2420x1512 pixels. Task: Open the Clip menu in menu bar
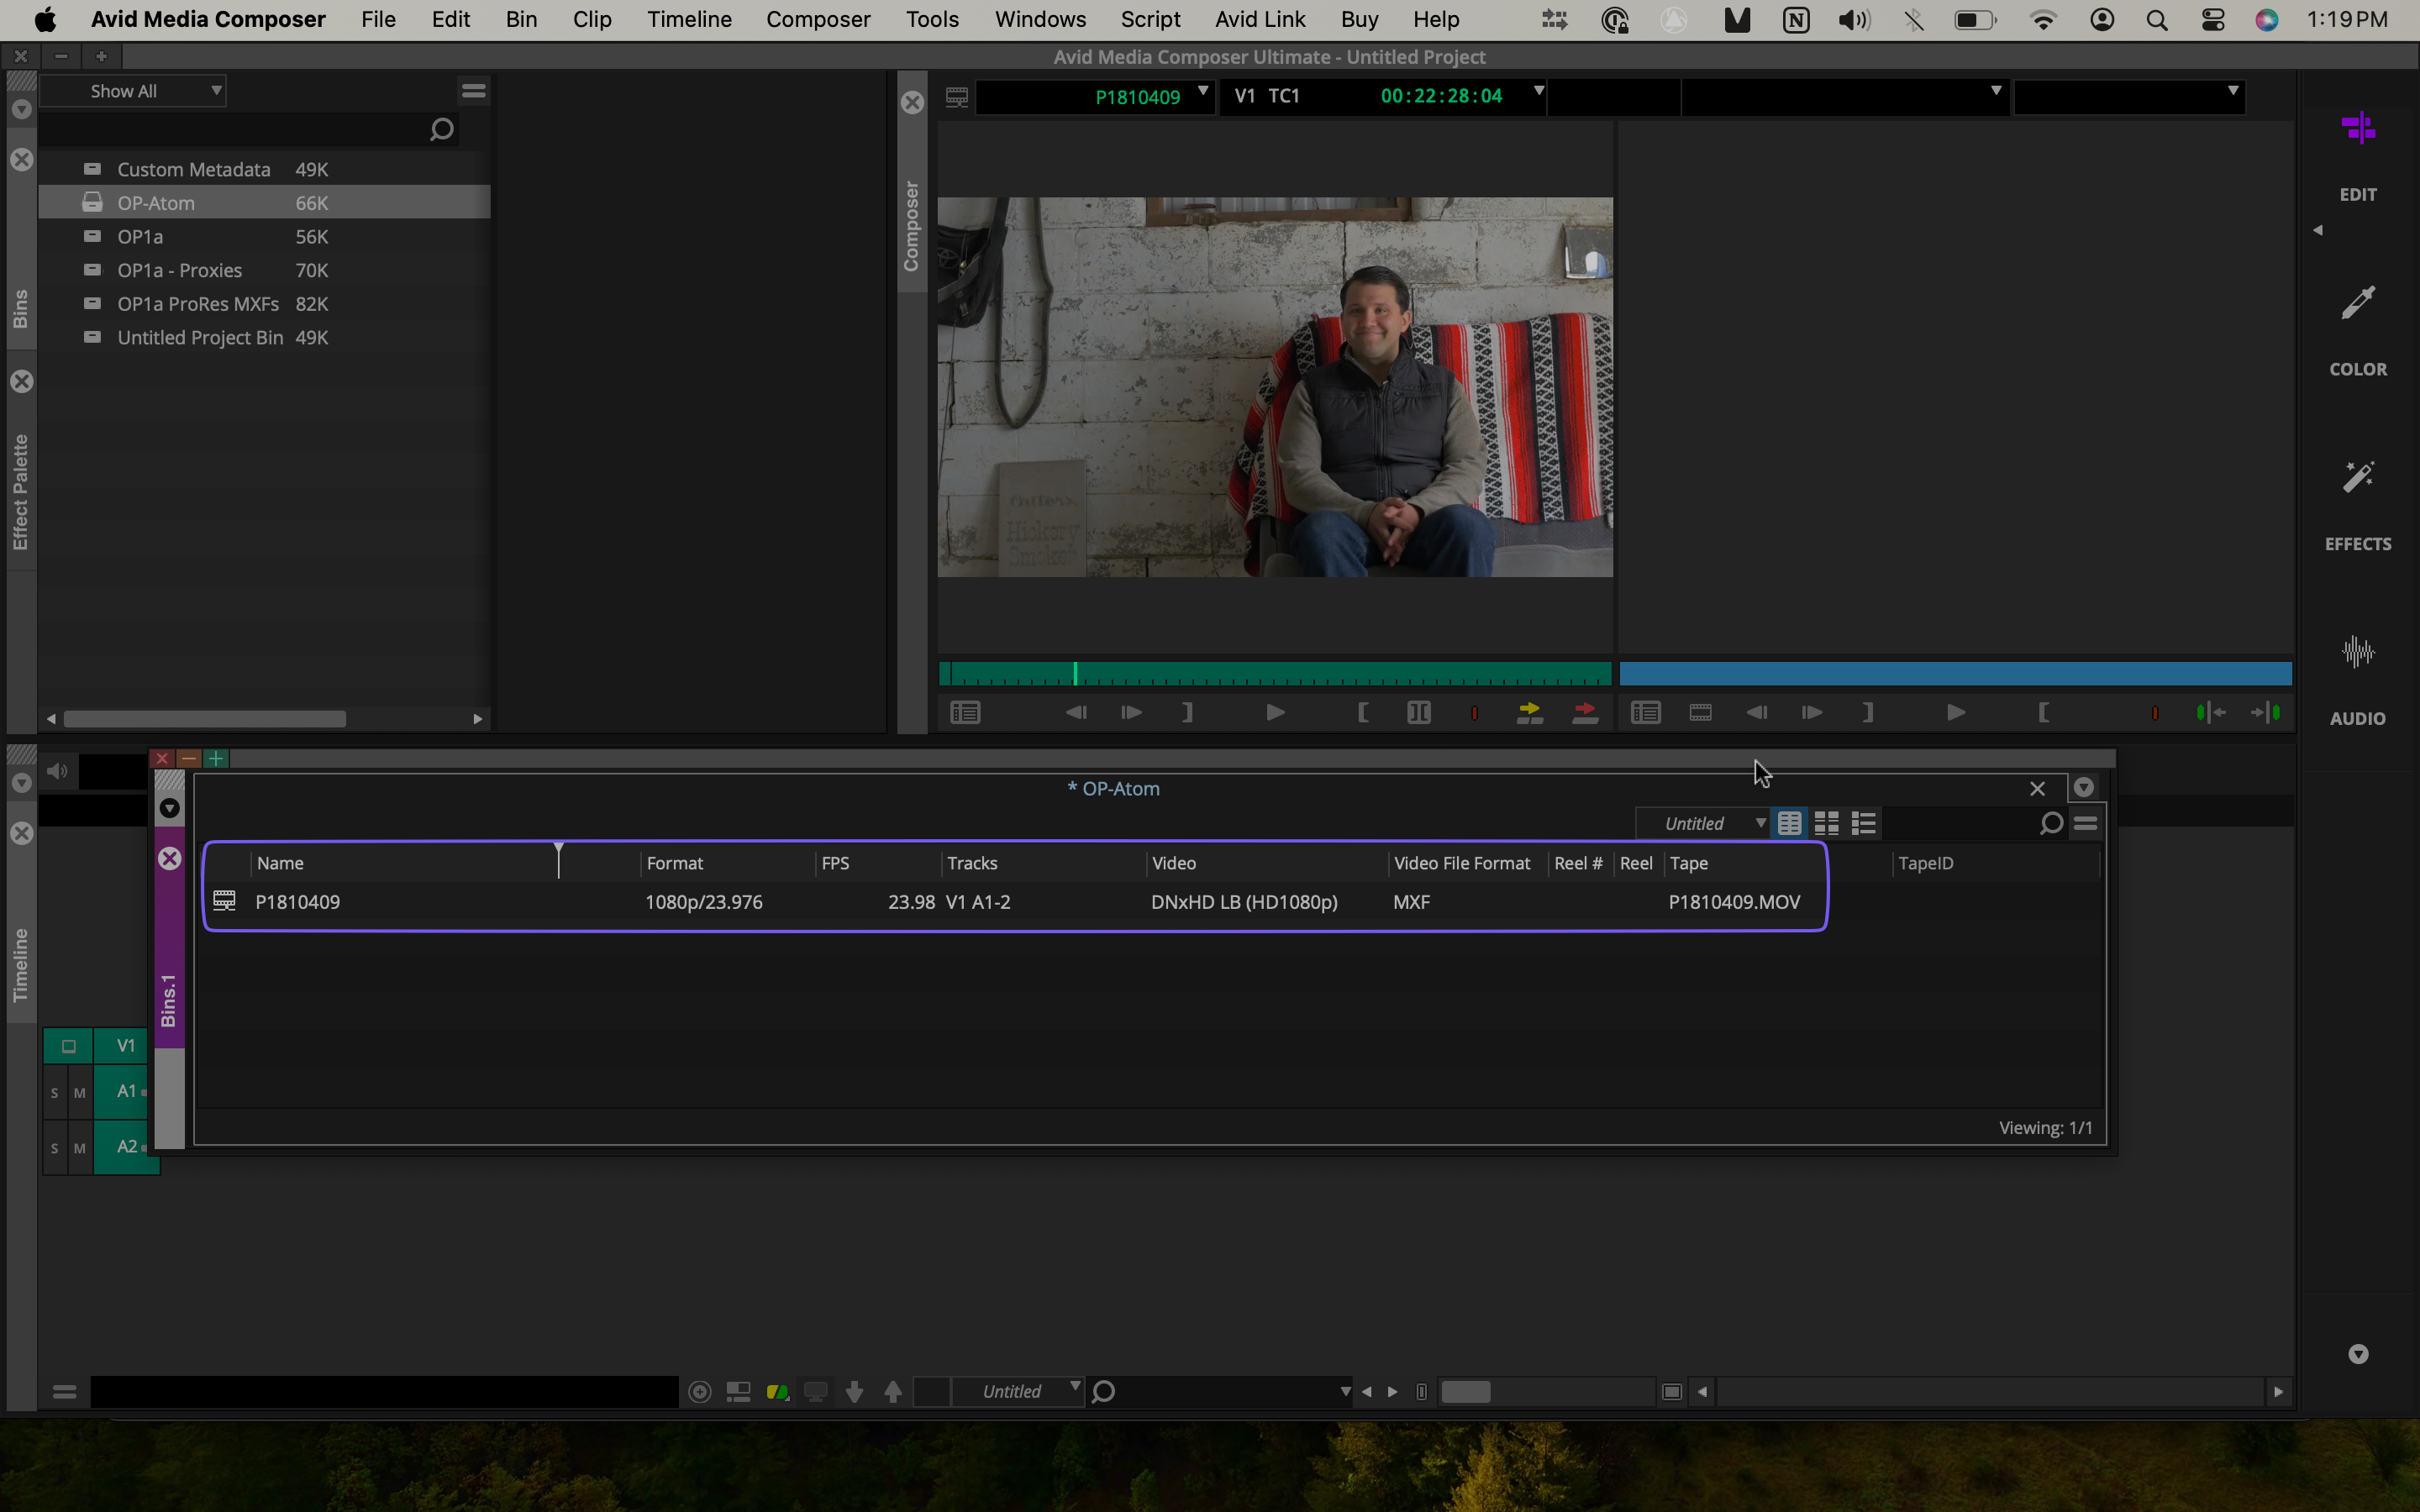coord(592,19)
